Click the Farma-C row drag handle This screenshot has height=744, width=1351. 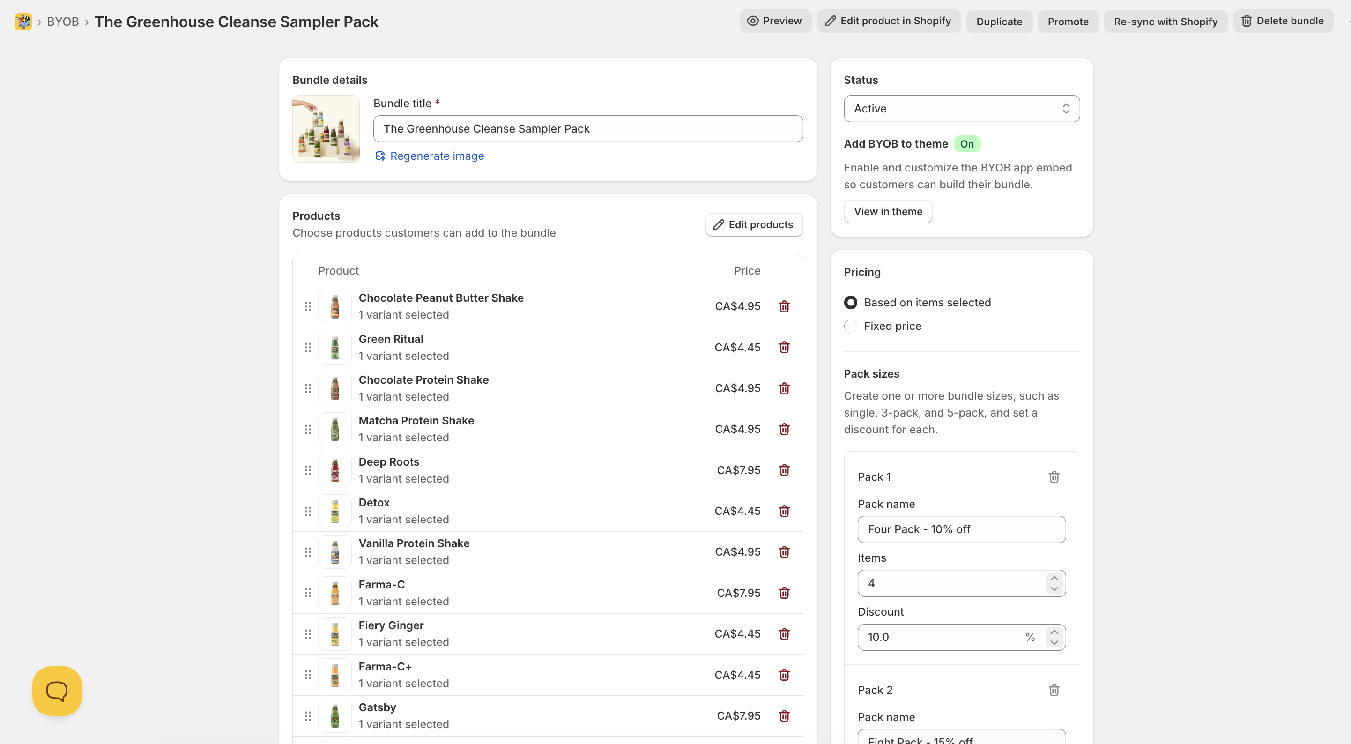[308, 593]
